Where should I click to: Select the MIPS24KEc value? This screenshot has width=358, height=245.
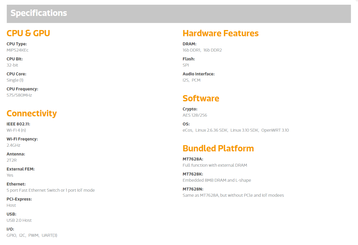tap(18, 50)
